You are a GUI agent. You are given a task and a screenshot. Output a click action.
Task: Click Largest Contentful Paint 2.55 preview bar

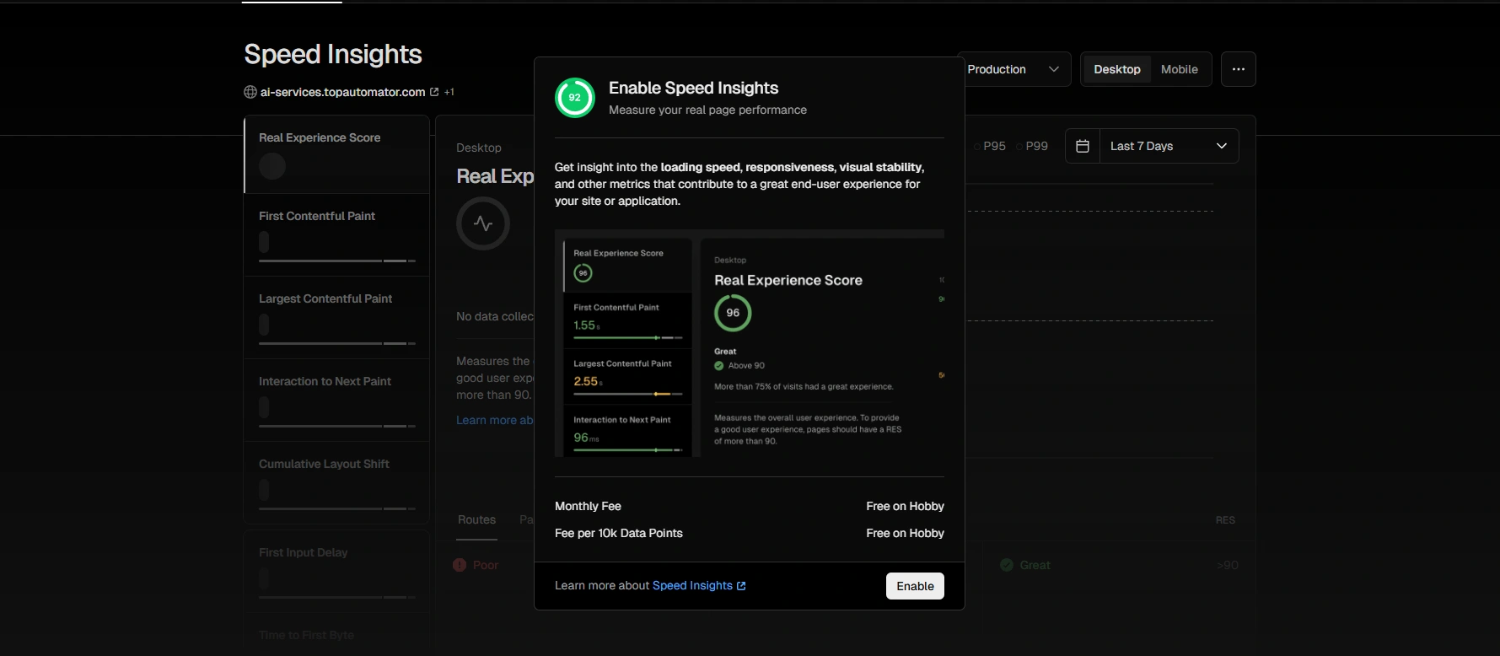[627, 394]
